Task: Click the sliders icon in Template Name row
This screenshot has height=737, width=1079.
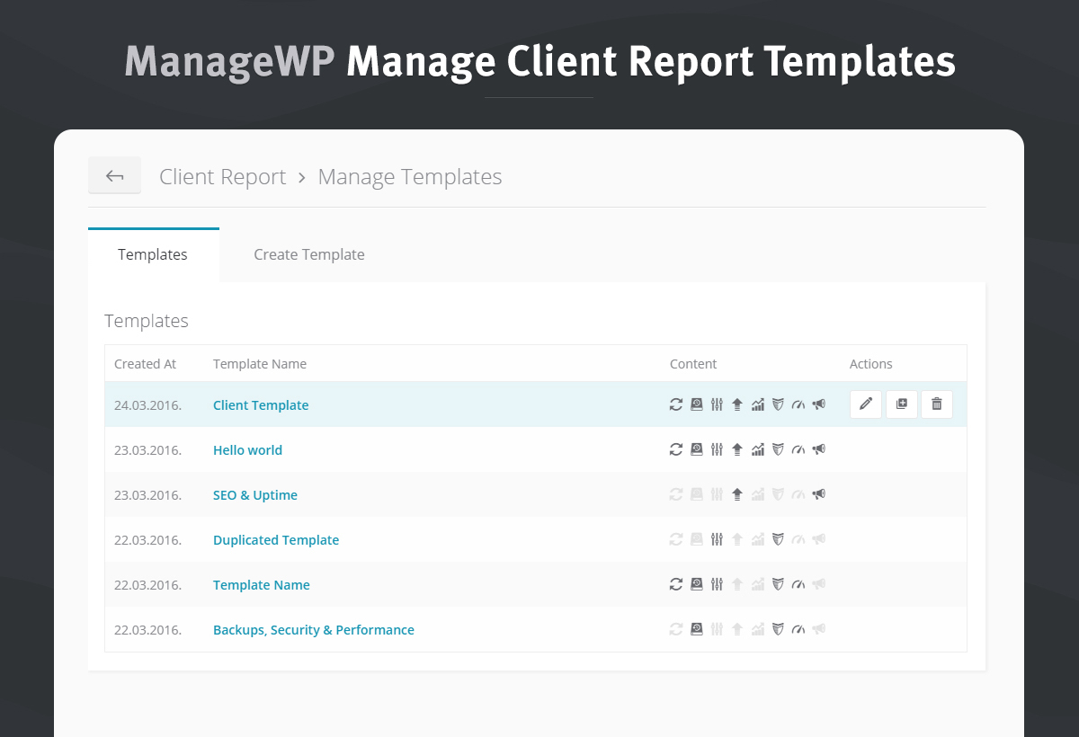Action: point(717,584)
